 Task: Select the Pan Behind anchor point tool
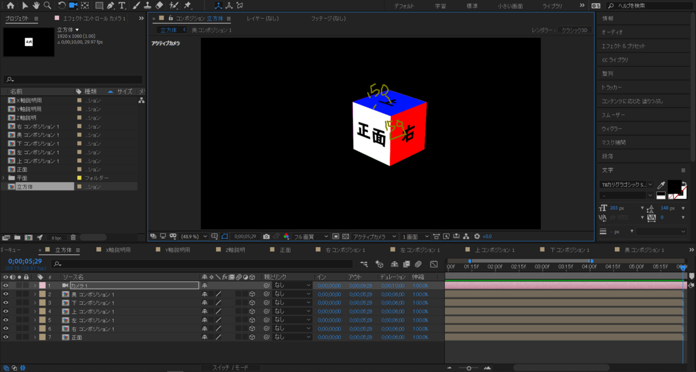tap(85, 5)
